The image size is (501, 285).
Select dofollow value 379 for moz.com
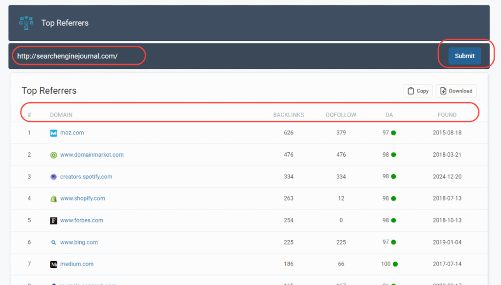pos(341,133)
